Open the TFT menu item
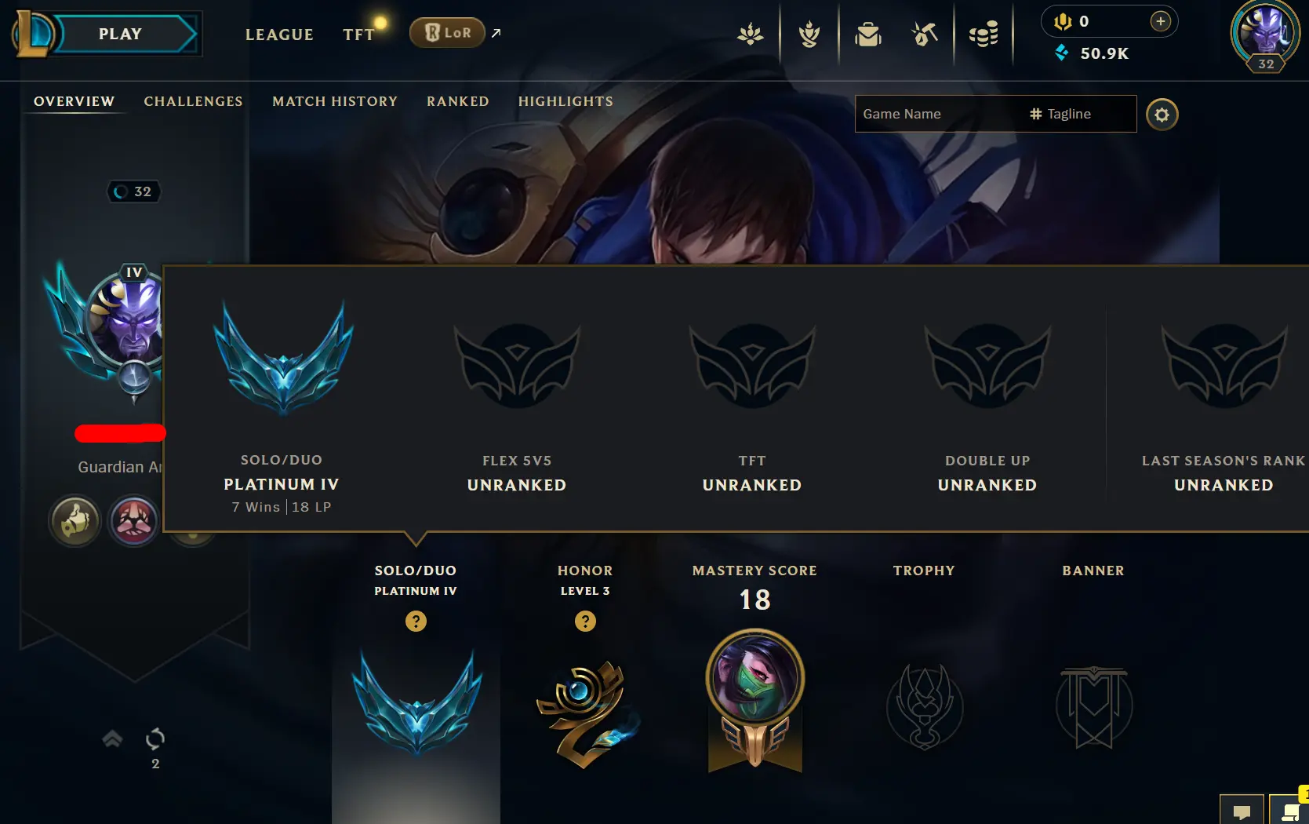1309x824 pixels. pyautogui.click(x=359, y=35)
